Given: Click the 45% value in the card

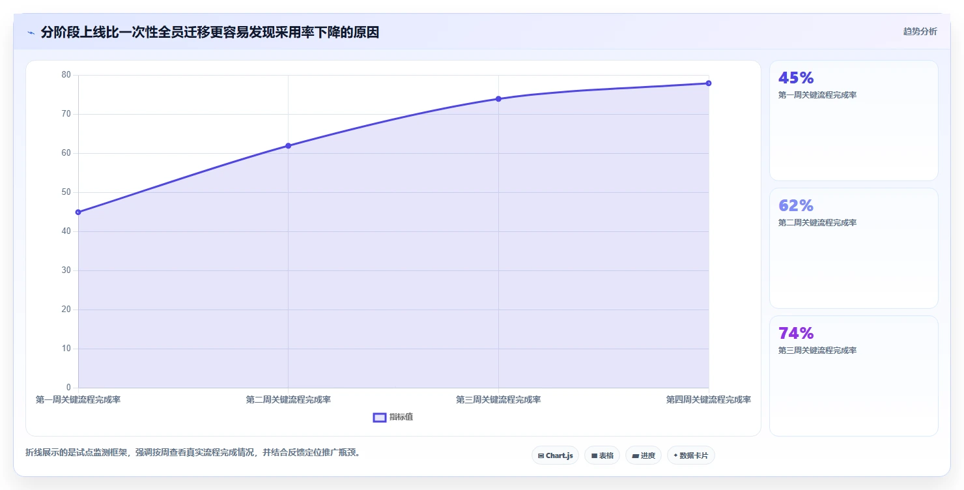Looking at the screenshot, I should point(796,78).
